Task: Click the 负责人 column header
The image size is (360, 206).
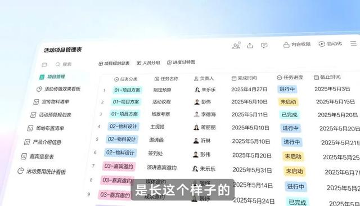Action: (204, 79)
